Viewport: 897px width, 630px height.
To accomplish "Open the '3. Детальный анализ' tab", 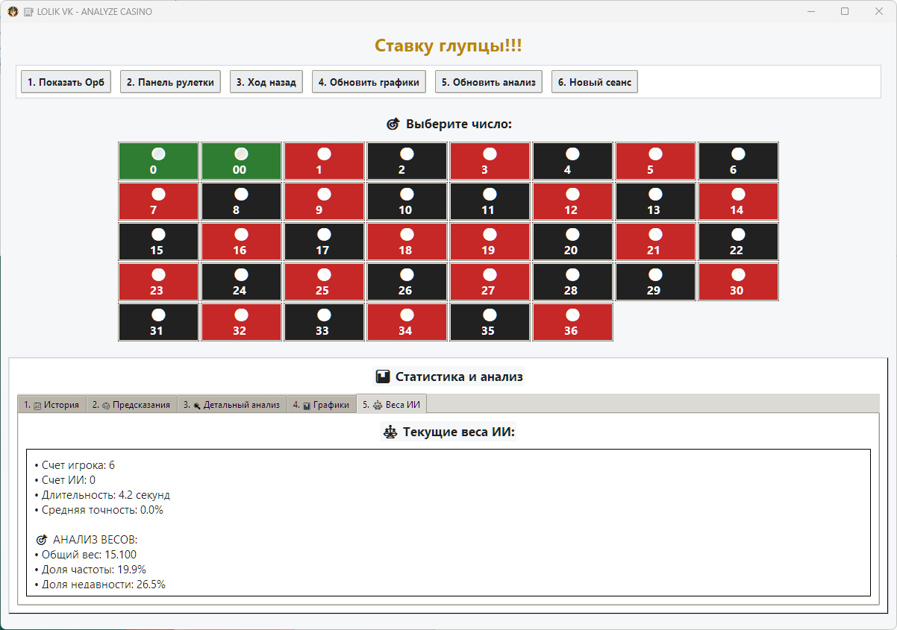I will [232, 405].
